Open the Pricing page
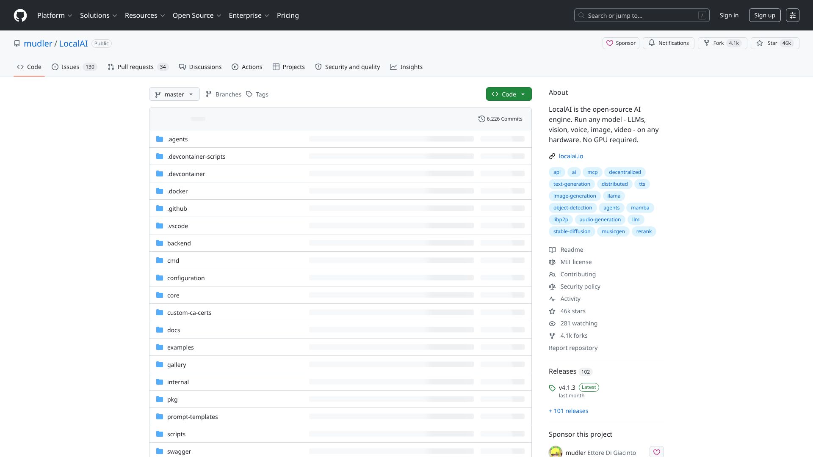This screenshot has width=813, height=457. [288, 15]
